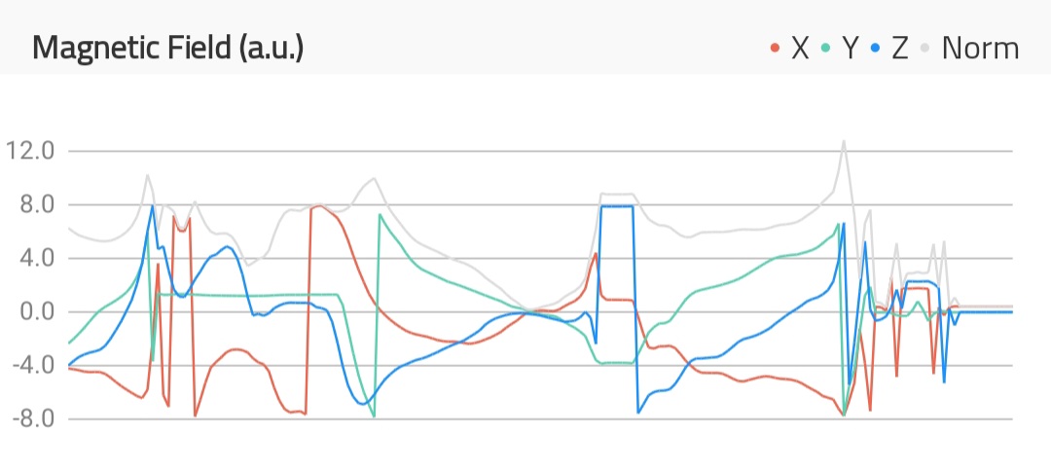
Task: Click the red X legend dot
Action: [775, 48]
